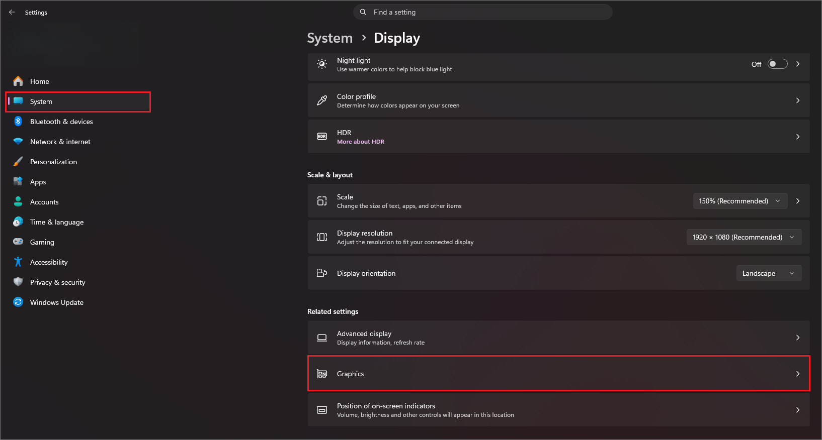Open the Scale 150% dropdown
The width and height of the screenshot is (822, 440).
[740, 201]
